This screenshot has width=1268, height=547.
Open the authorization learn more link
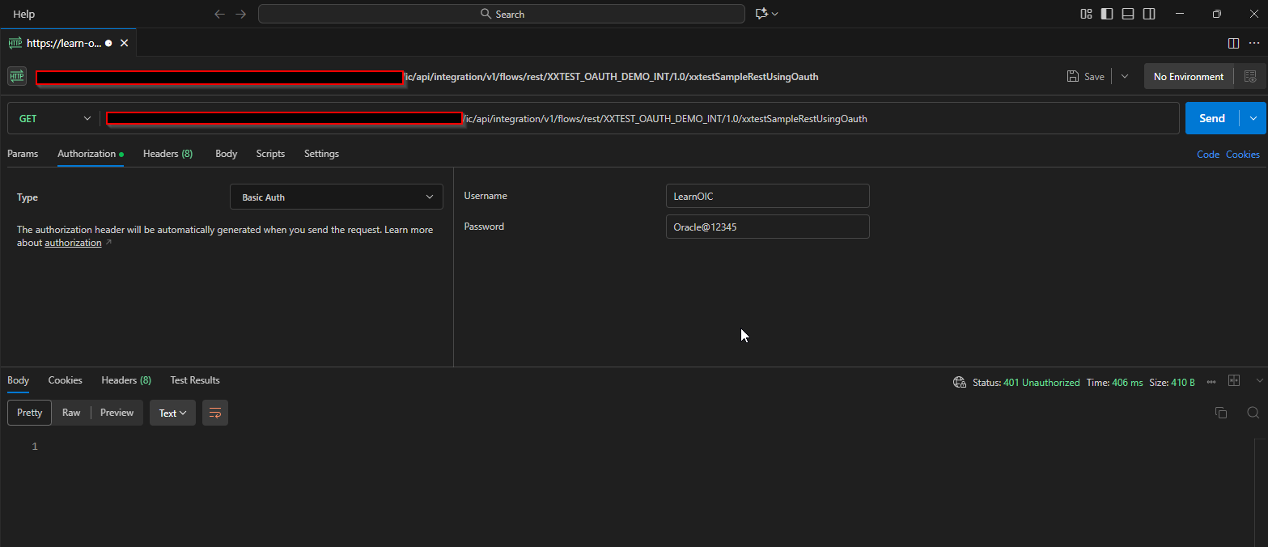pyautogui.click(x=73, y=242)
